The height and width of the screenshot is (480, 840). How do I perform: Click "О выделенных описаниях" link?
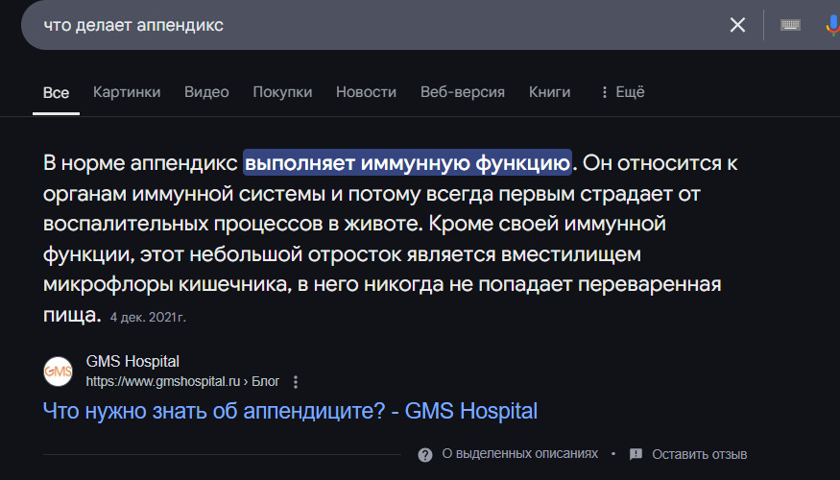coord(519,454)
